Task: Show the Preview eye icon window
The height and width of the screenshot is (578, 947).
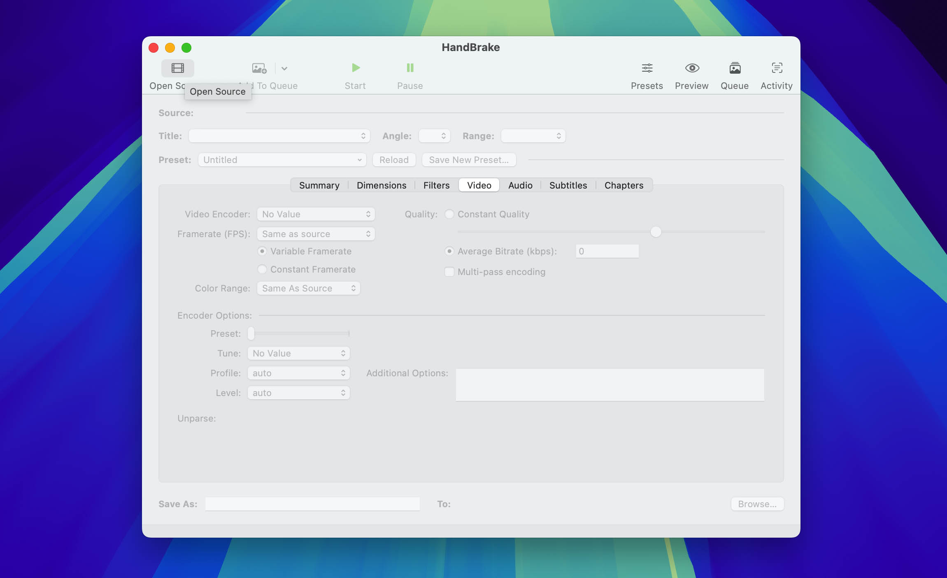Action: 692,68
